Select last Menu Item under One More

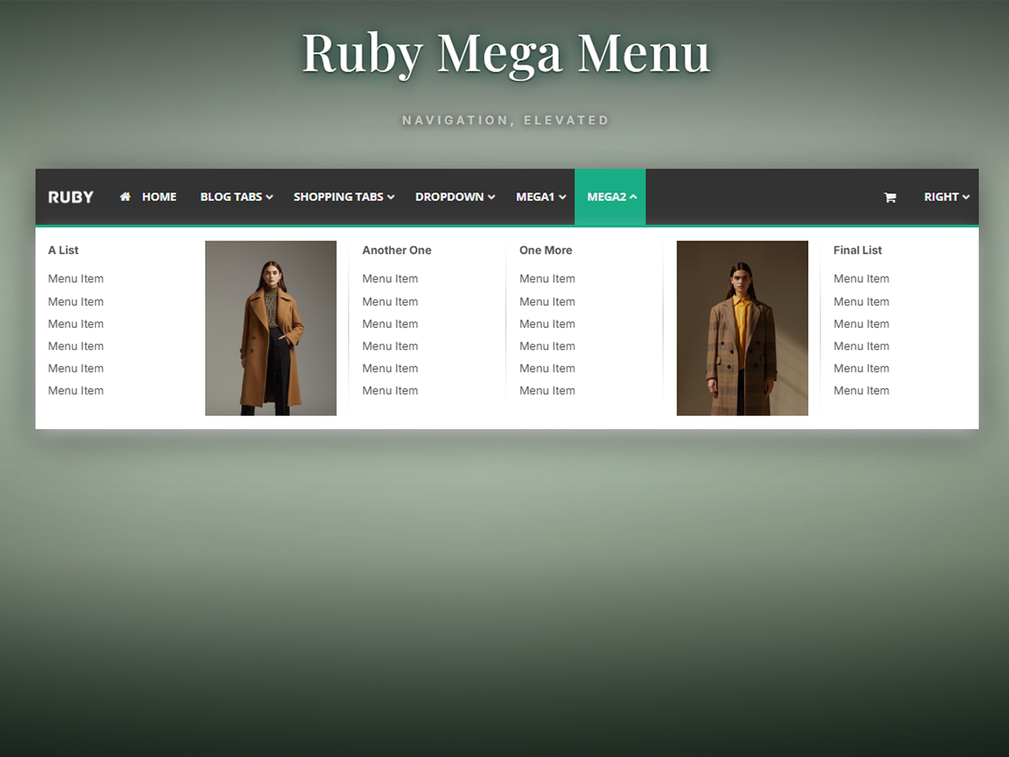[x=547, y=390]
